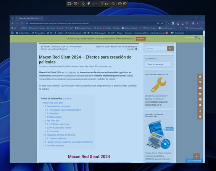Click Clear Cache in the admin bar
Screen dimensions: 216x171
coord(177,33)
